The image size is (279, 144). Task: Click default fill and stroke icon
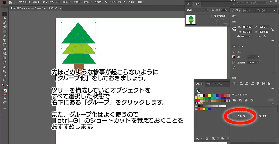[3, 85]
